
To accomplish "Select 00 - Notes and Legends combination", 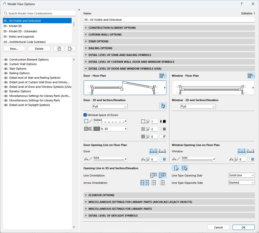I will click(x=19, y=37).
